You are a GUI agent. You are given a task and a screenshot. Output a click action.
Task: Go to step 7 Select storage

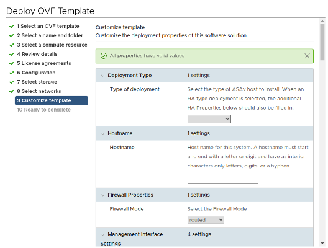coord(37,82)
